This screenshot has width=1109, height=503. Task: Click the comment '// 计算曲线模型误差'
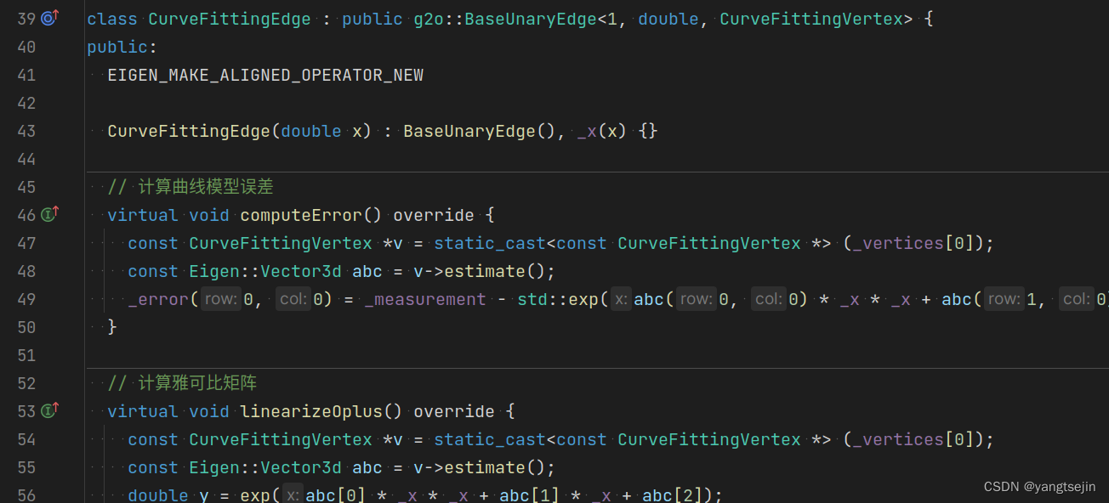pos(191,187)
